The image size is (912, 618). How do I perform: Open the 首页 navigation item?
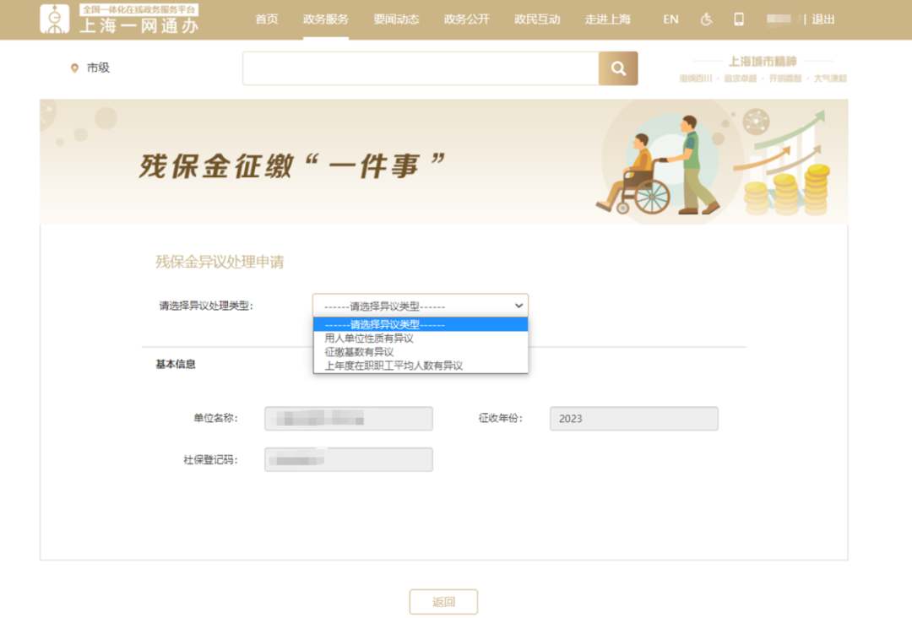(267, 19)
